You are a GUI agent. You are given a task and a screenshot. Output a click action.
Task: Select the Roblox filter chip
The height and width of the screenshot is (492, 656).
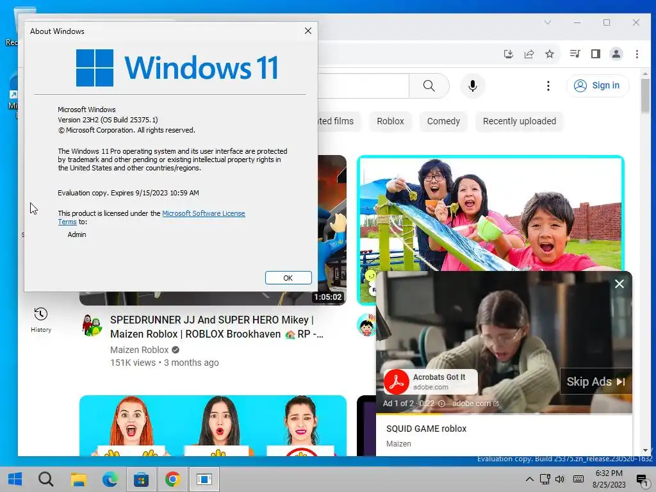[390, 121]
